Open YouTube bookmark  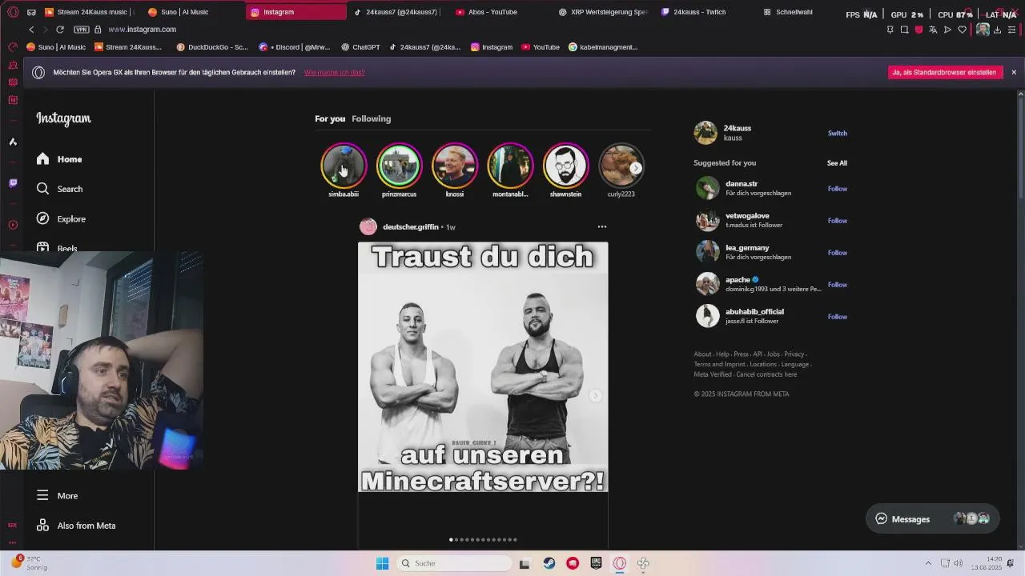(541, 47)
